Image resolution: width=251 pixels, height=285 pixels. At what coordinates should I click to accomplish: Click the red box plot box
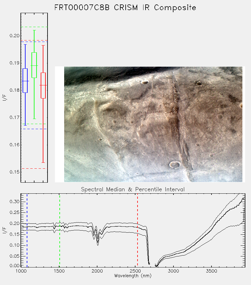(x=43, y=85)
